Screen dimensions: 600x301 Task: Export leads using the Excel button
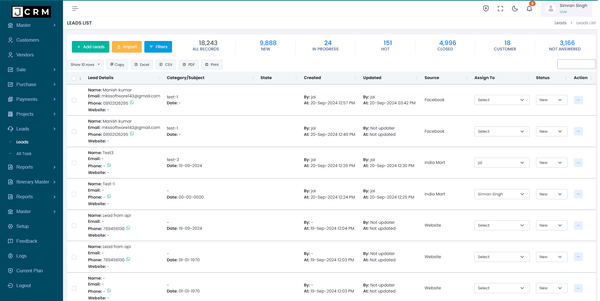141,64
